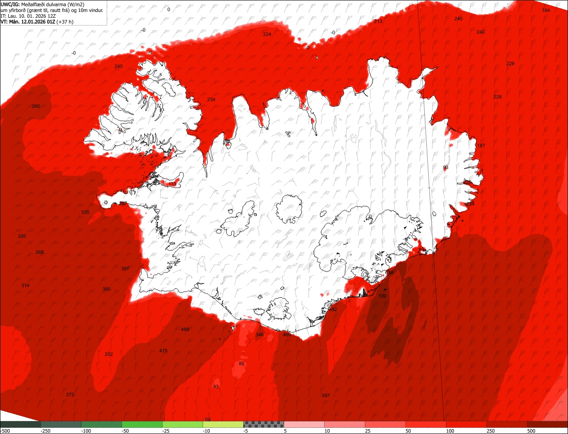Click the map value '314'

[25, 285]
